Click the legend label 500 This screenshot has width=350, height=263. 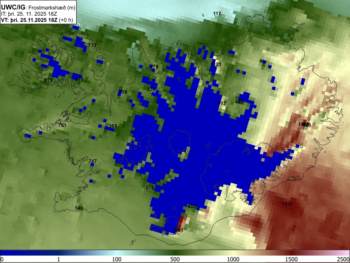coord(175,259)
